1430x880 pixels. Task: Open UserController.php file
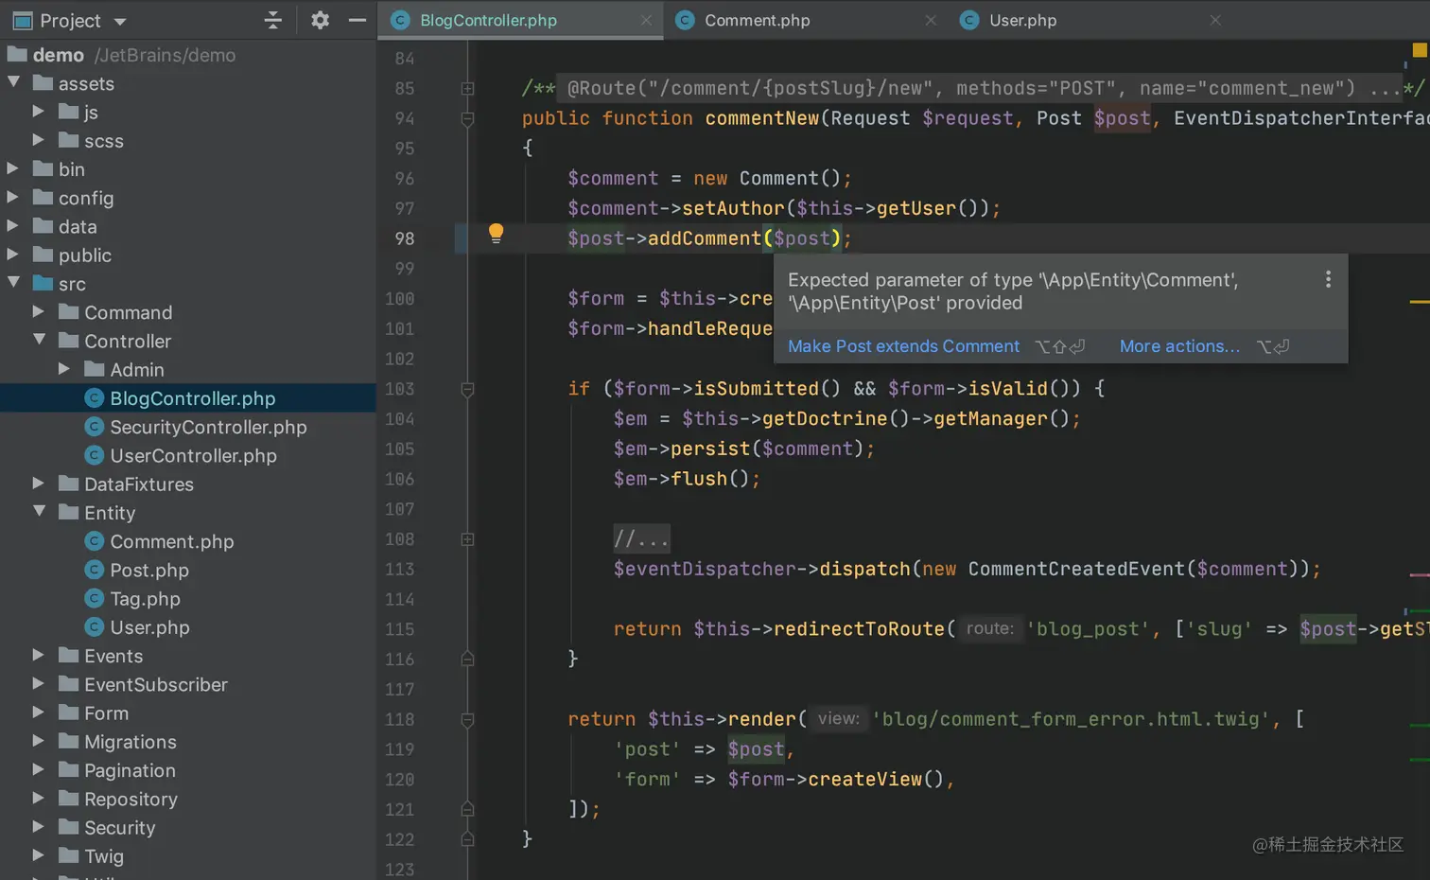193,455
